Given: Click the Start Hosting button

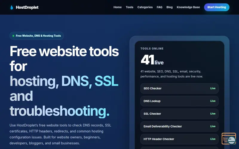Looking at the screenshot, I should click(x=217, y=7).
